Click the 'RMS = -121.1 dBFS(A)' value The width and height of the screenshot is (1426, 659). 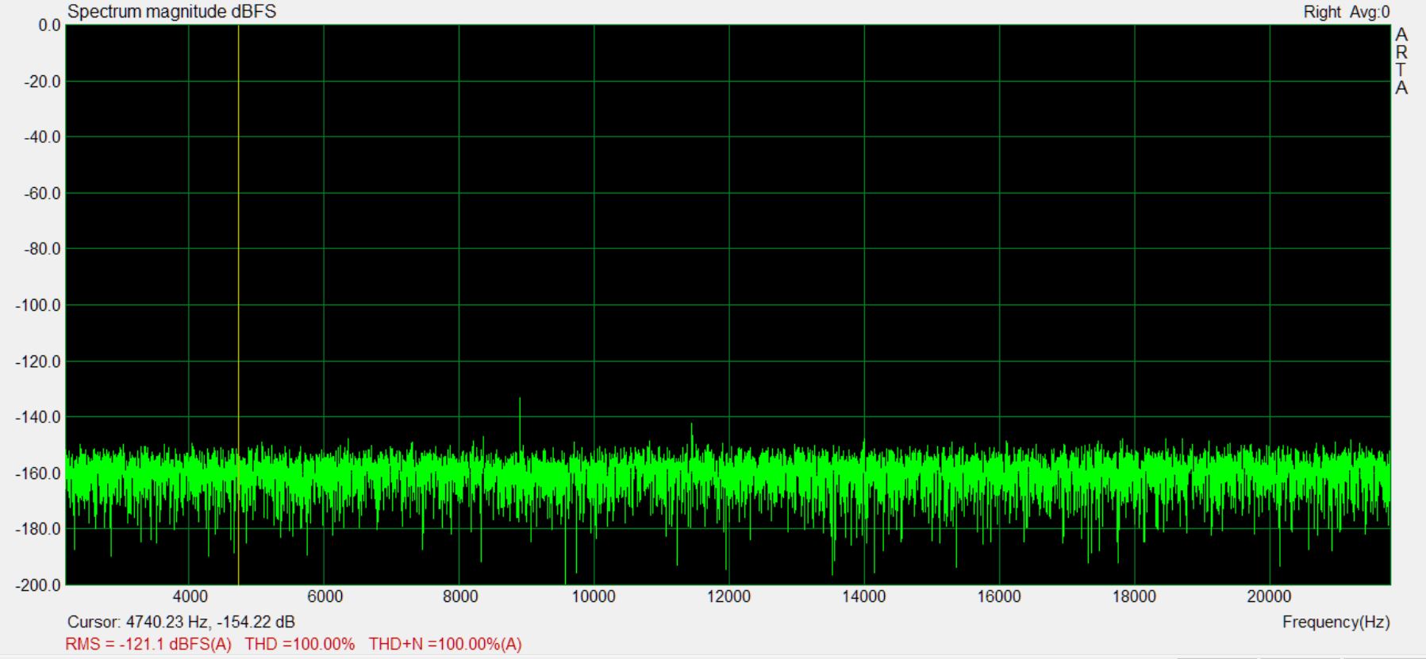(x=148, y=645)
